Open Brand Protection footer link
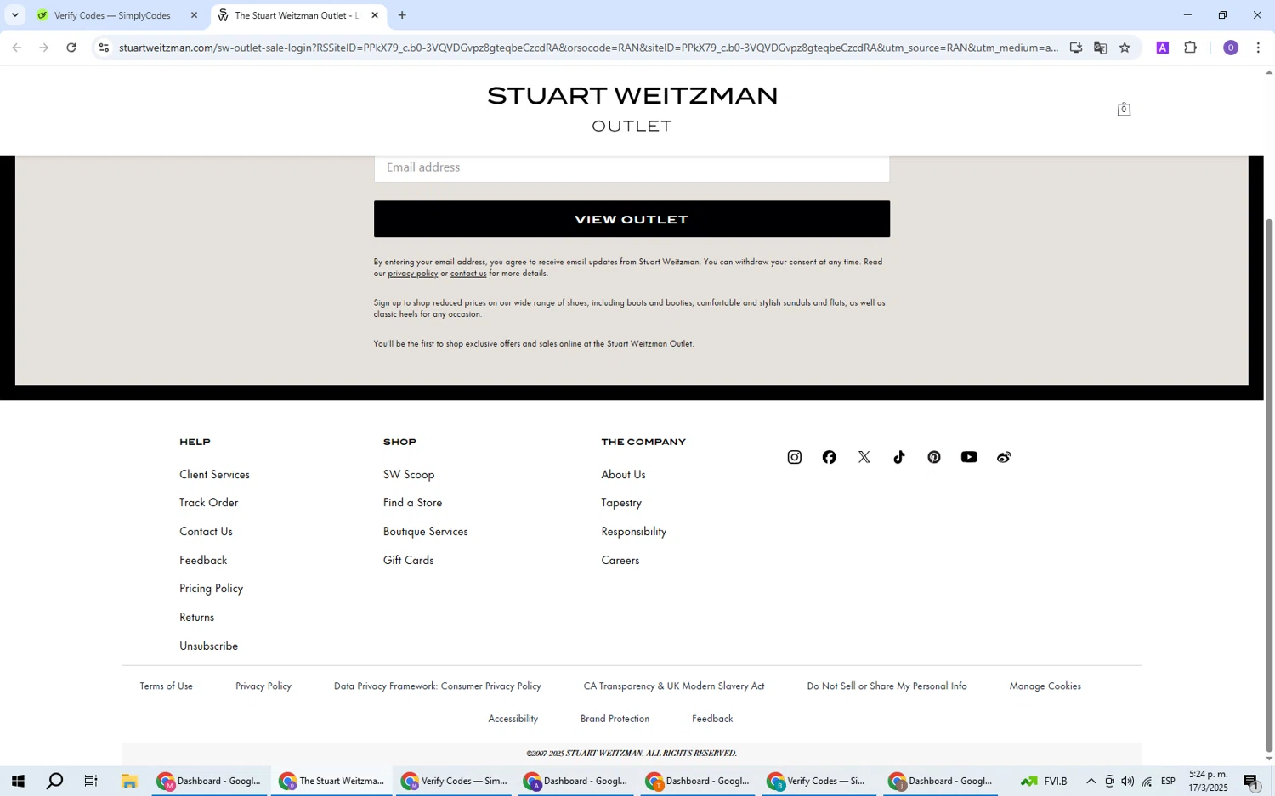The image size is (1275, 796). point(615,719)
